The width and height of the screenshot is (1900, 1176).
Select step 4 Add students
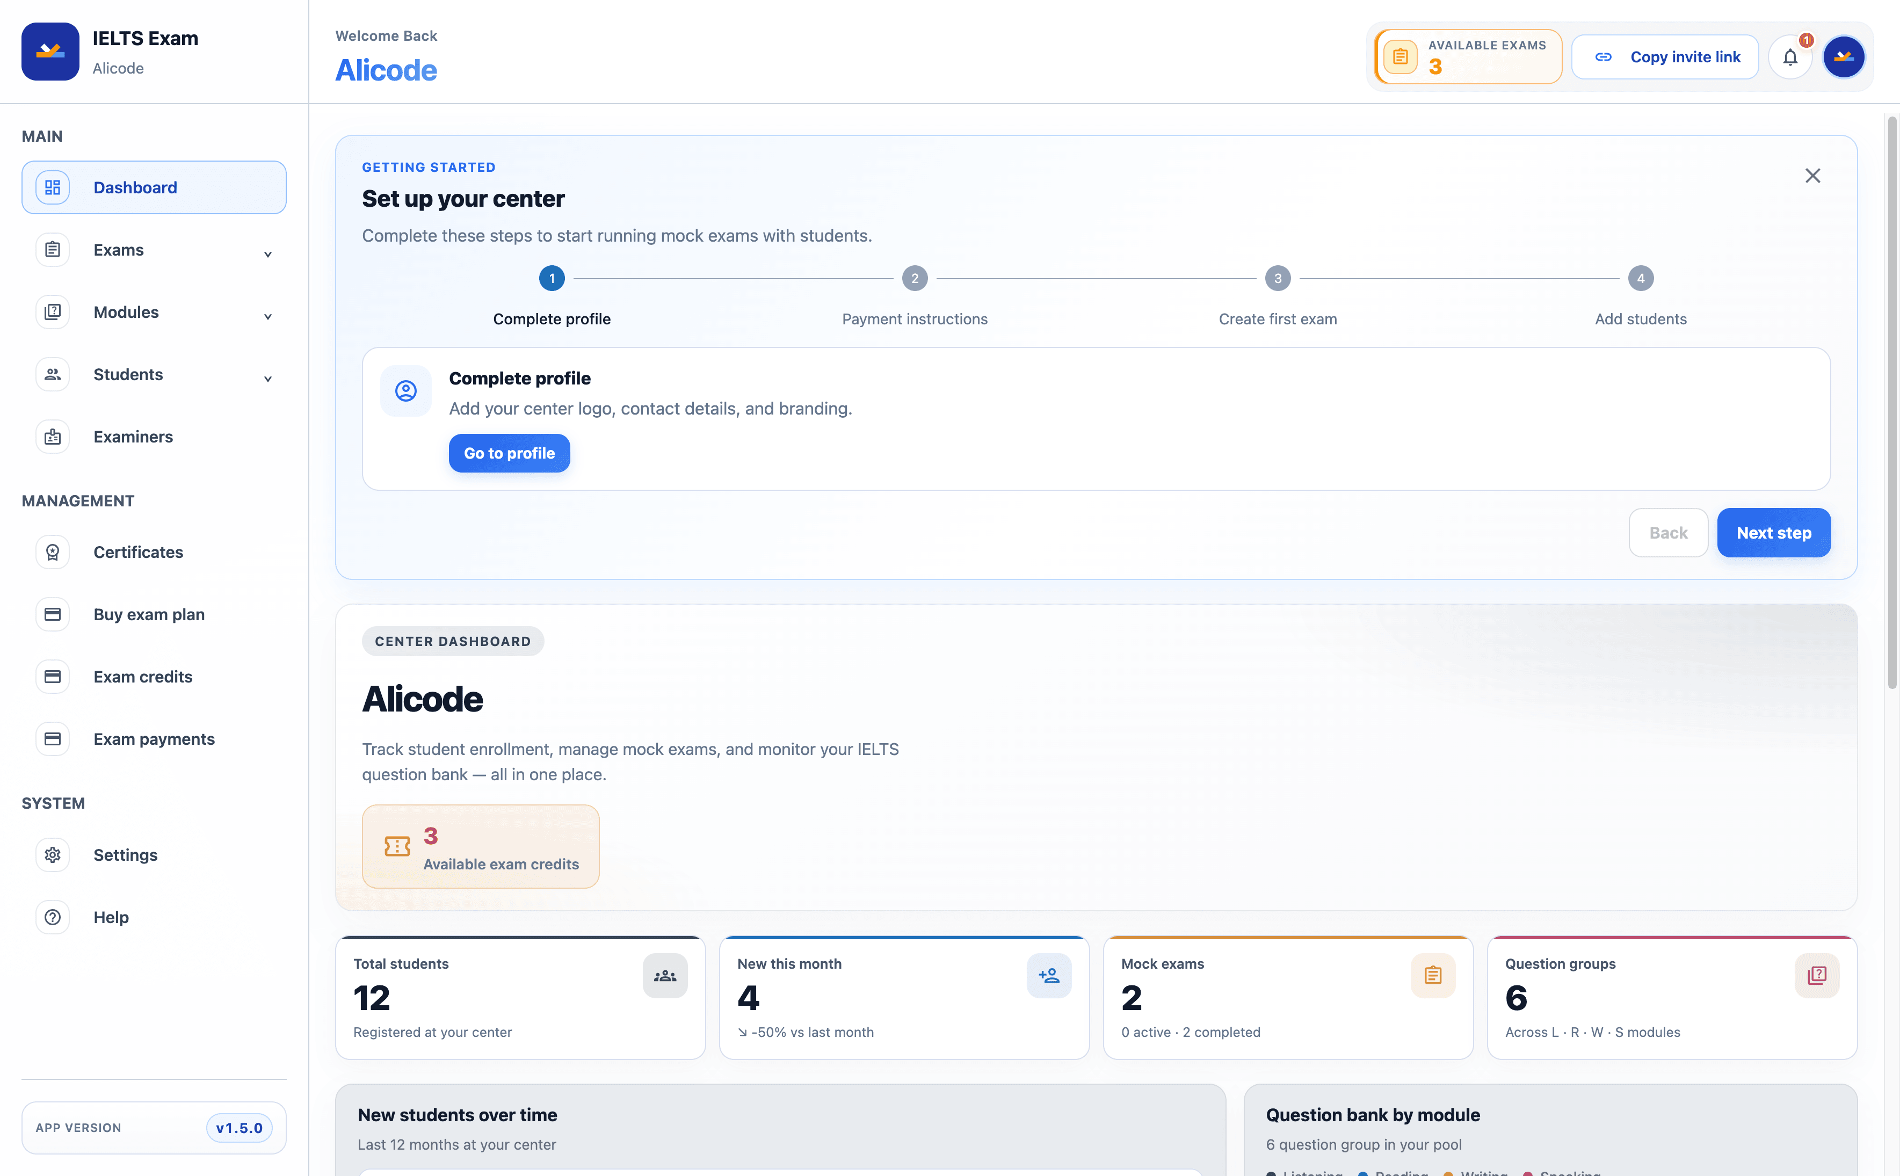pos(1641,295)
